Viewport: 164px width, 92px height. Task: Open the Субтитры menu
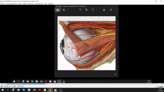[x=31, y=4]
